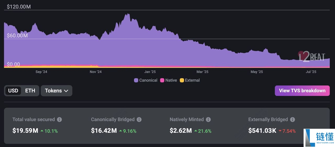
Task: Click the red down arrow beside 7.54%
Action: click(x=280, y=131)
